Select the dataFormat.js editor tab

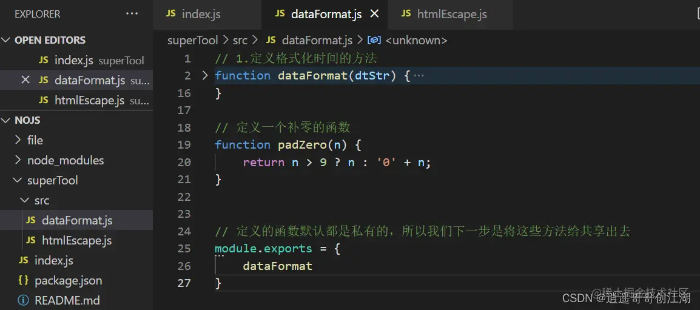pyautogui.click(x=326, y=15)
